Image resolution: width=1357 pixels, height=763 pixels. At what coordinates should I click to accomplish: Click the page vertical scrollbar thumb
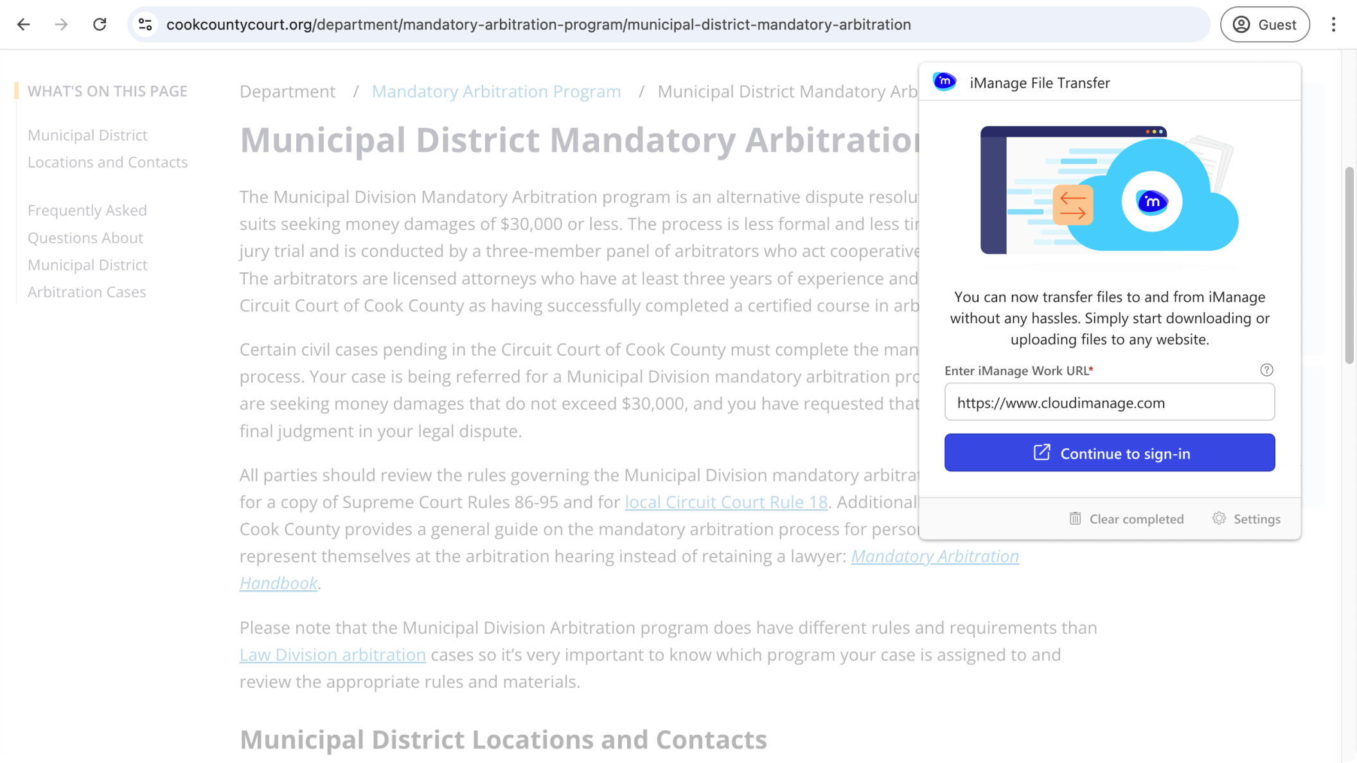[x=1349, y=264]
